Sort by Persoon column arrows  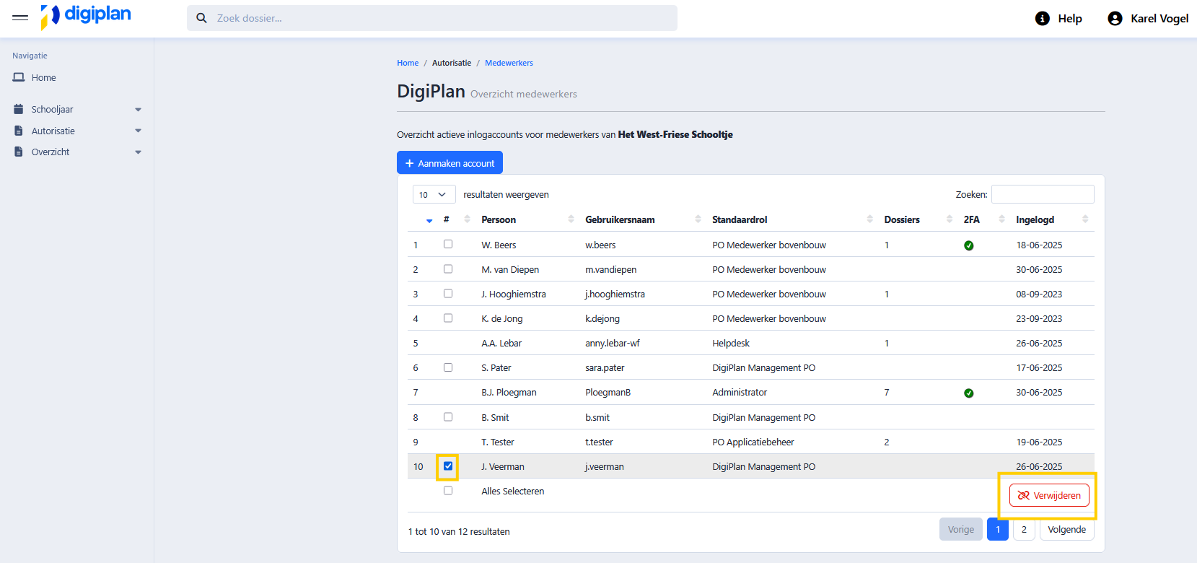tap(571, 219)
